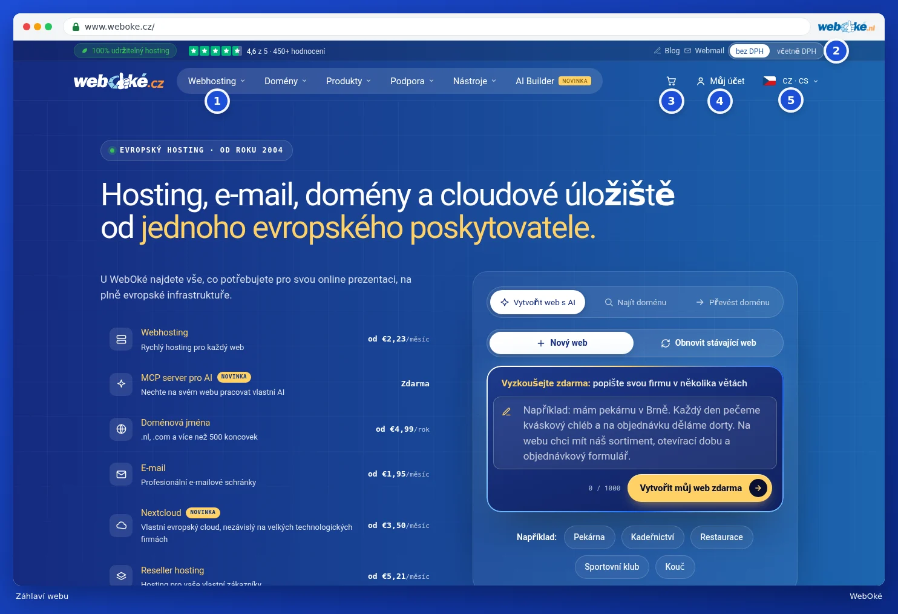Click the MCP server pro AI sparkle icon
Image resolution: width=898 pixels, height=614 pixels.
[121, 384]
